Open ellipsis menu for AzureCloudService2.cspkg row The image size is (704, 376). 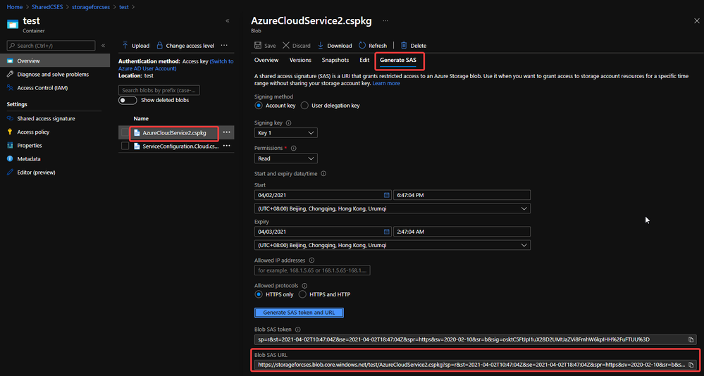[x=227, y=132]
